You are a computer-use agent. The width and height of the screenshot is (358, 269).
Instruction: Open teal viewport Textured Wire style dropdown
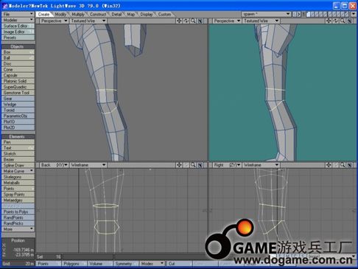click(261, 21)
